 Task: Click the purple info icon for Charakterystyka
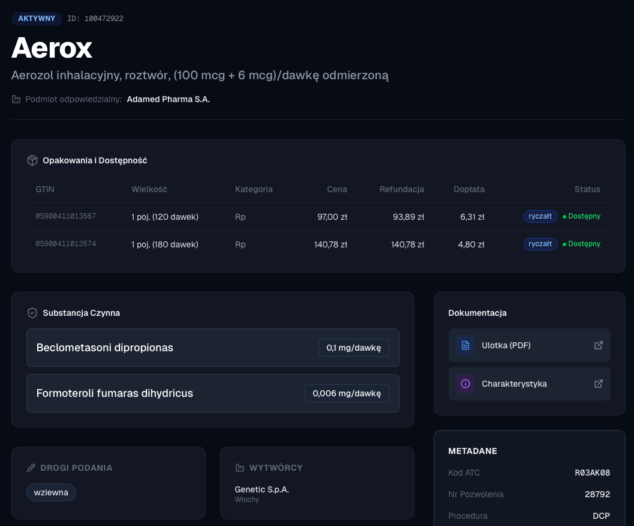point(465,384)
